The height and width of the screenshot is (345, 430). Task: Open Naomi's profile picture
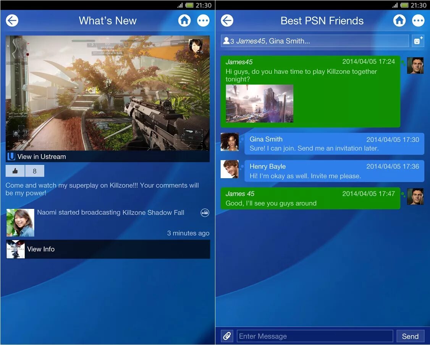click(20, 223)
